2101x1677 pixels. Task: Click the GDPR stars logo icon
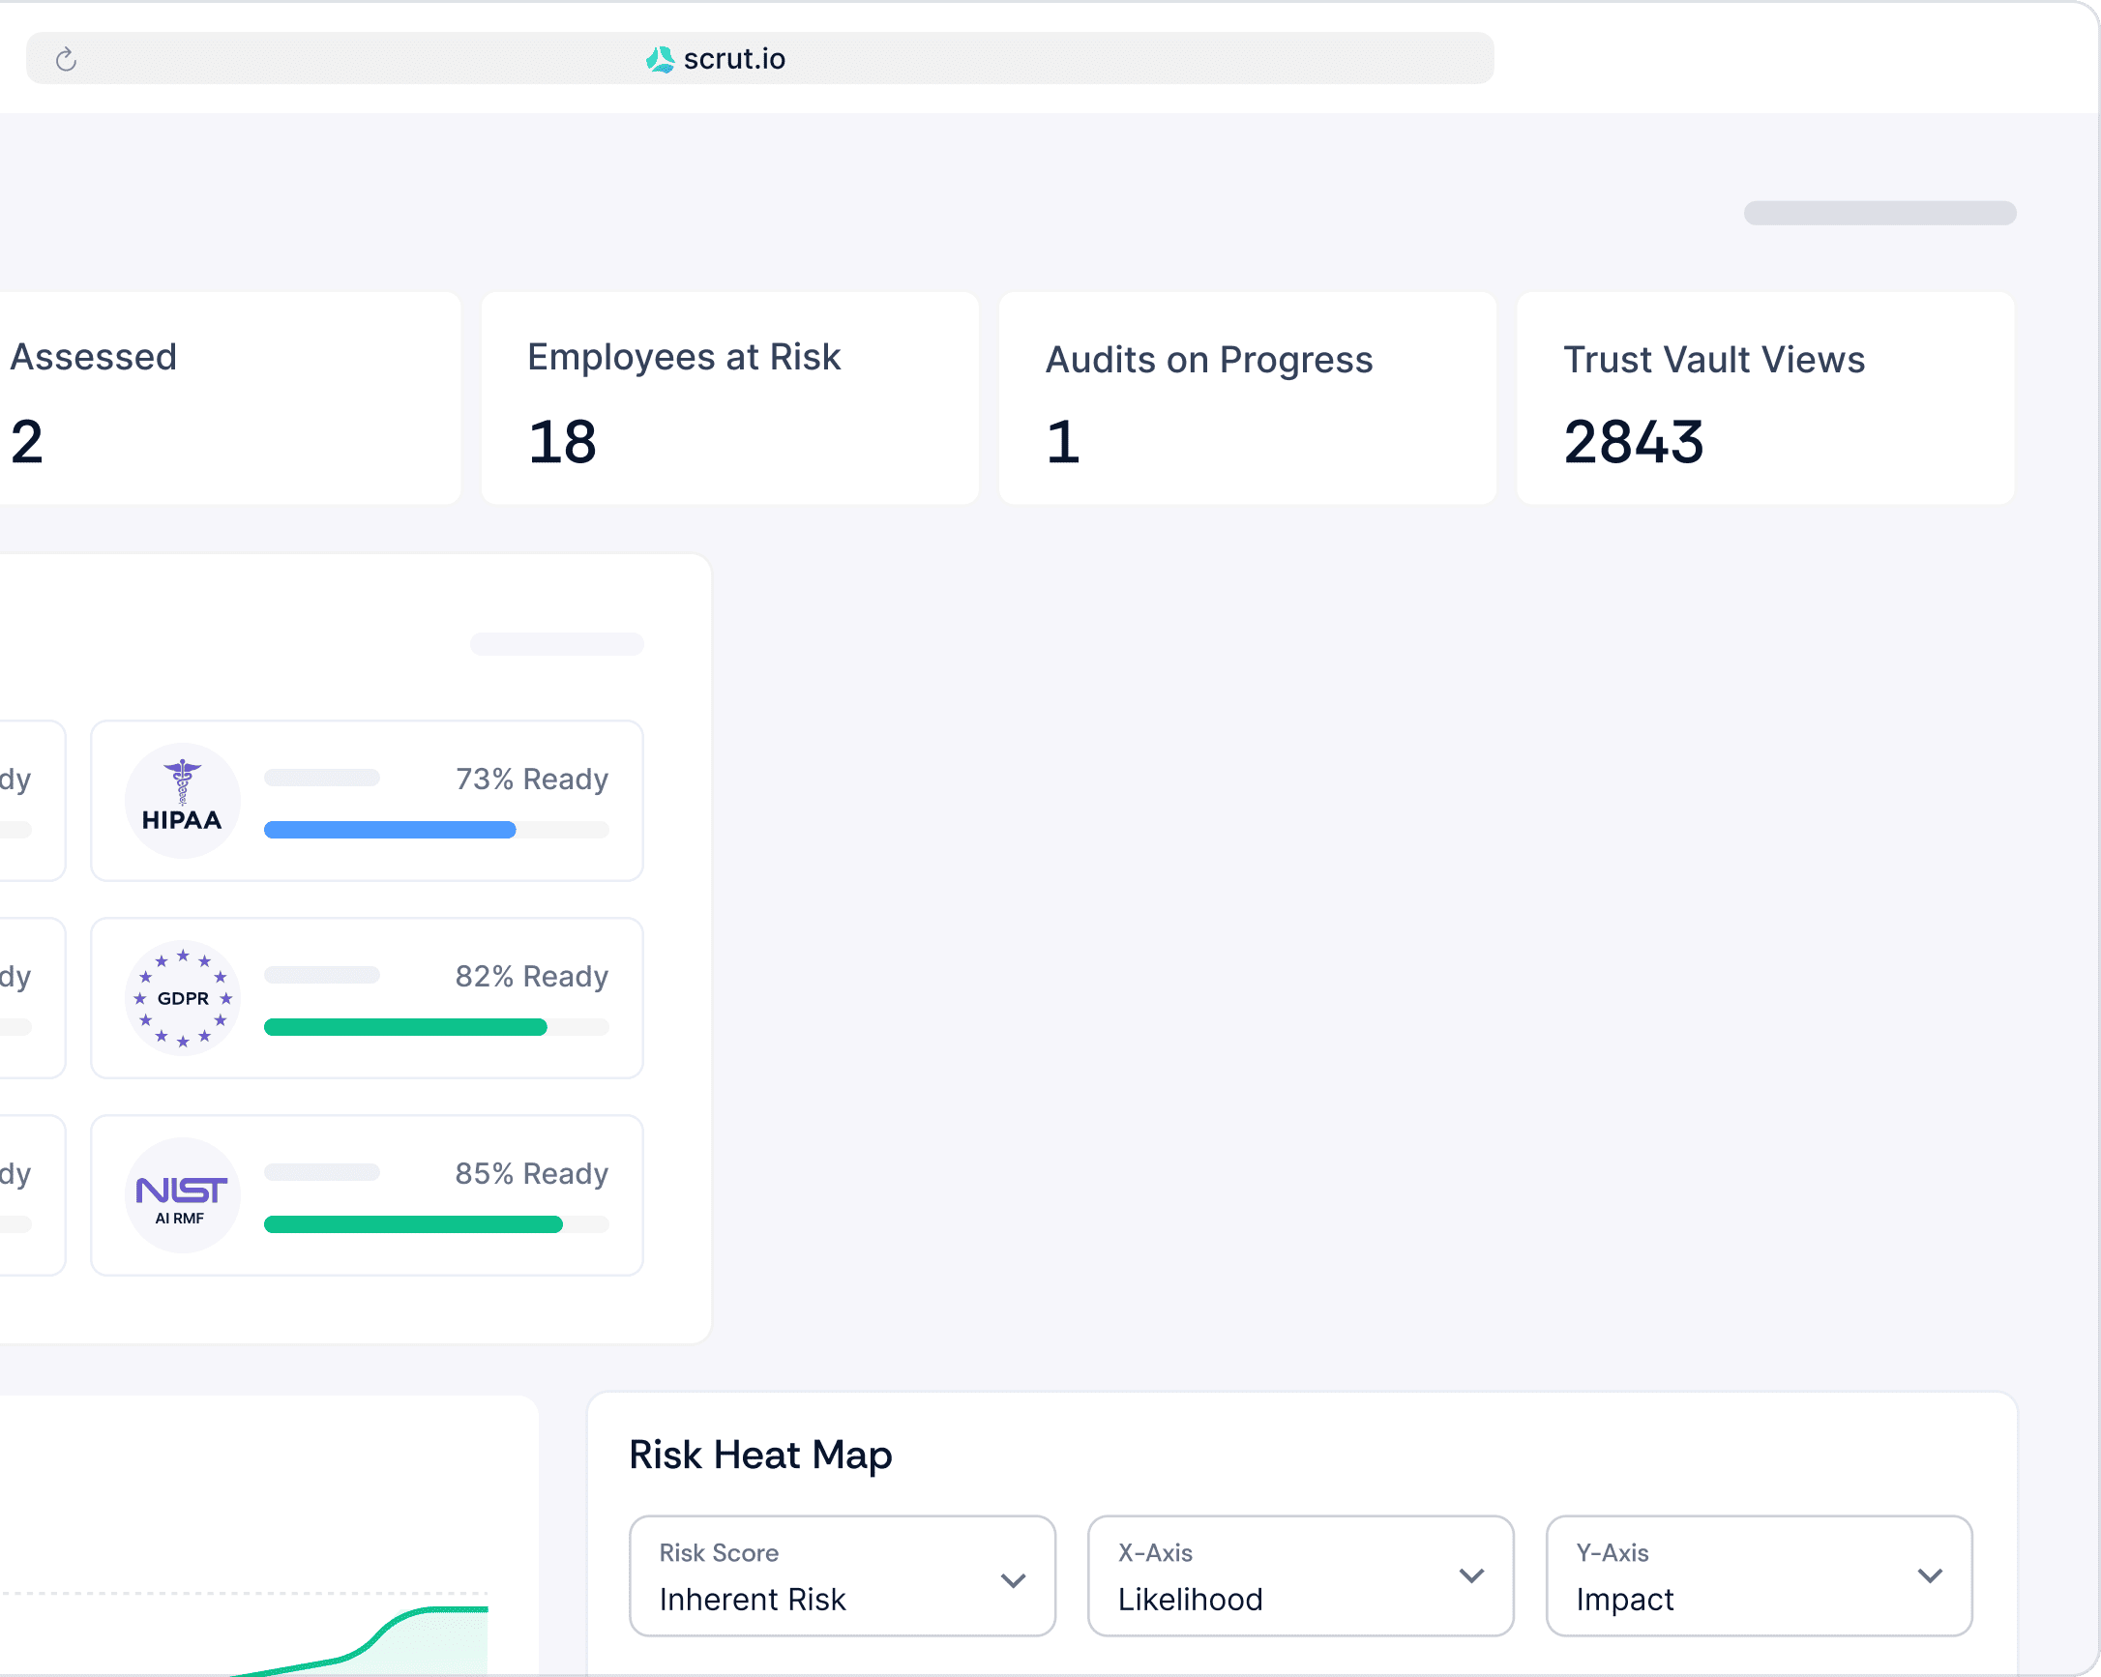(182, 998)
